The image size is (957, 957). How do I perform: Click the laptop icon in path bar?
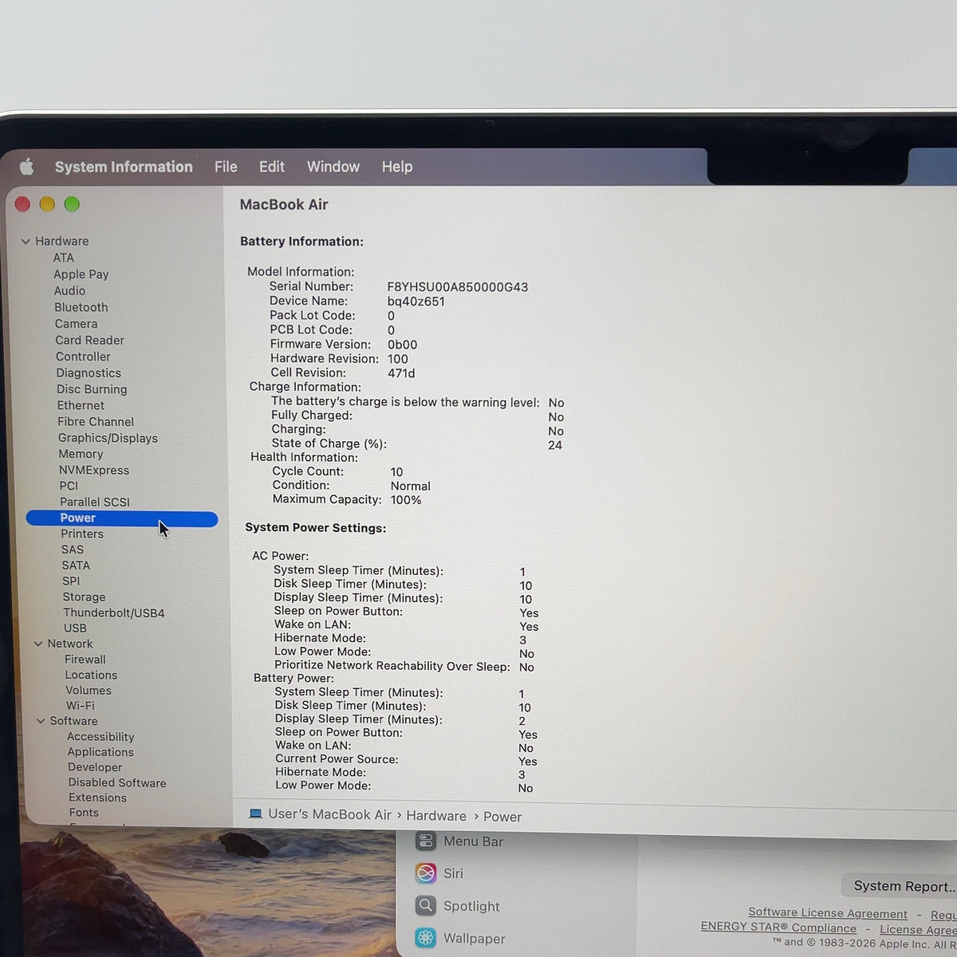click(255, 813)
